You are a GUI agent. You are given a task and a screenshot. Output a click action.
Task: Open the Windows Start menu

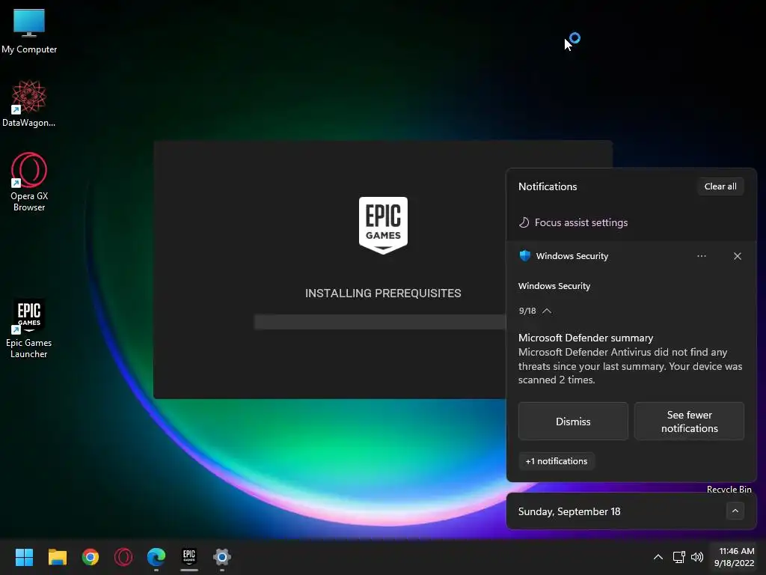tap(24, 557)
